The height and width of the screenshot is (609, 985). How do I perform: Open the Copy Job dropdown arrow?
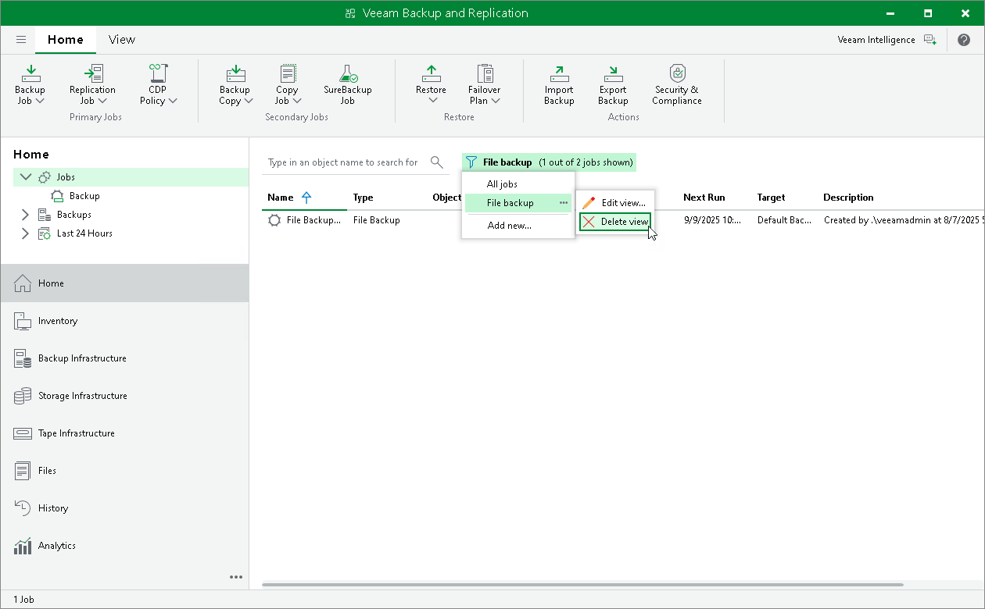click(297, 101)
